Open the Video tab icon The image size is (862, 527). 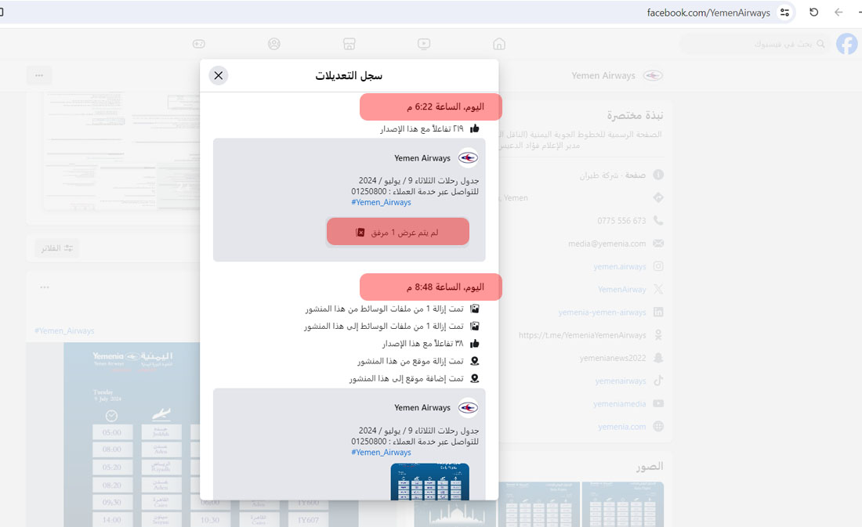[x=424, y=44]
